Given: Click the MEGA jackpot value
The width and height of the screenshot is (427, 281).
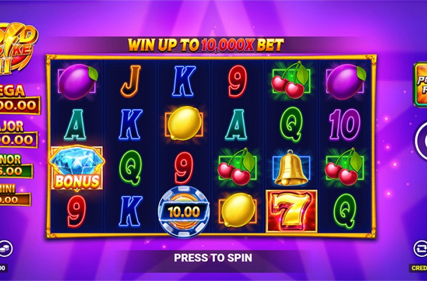Looking at the screenshot, I should [19, 106].
